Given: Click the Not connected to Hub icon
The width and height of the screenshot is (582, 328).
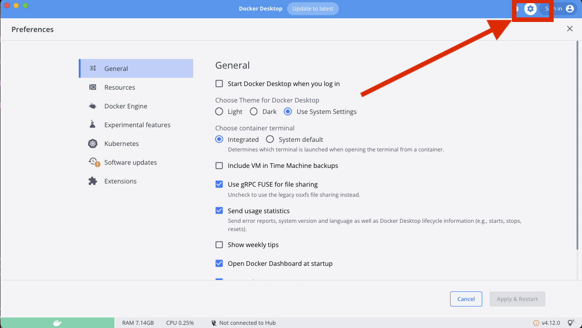Looking at the screenshot, I should point(214,323).
